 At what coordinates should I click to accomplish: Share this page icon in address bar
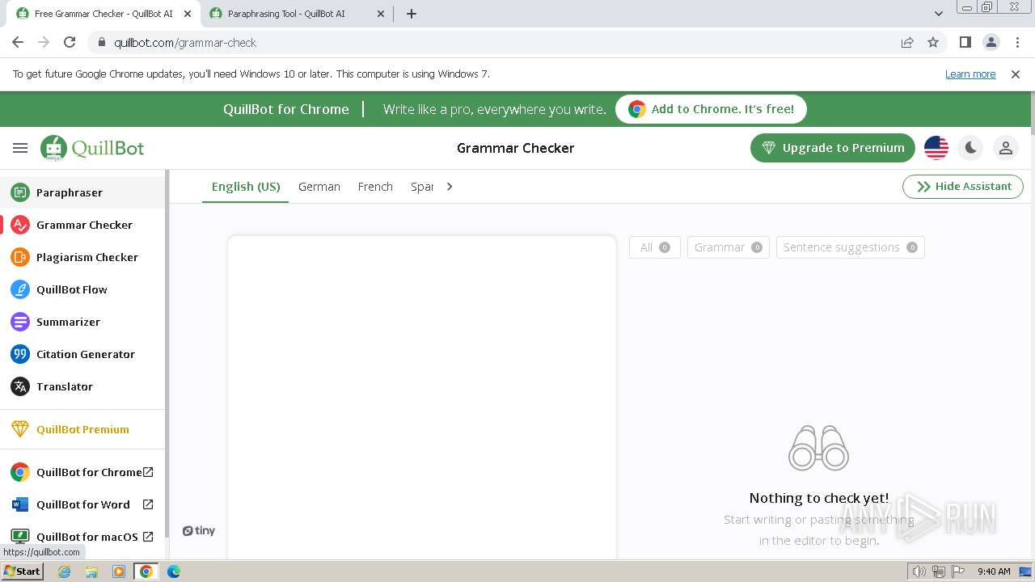point(907,43)
